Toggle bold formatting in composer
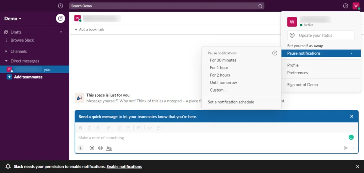 (x=81, y=128)
